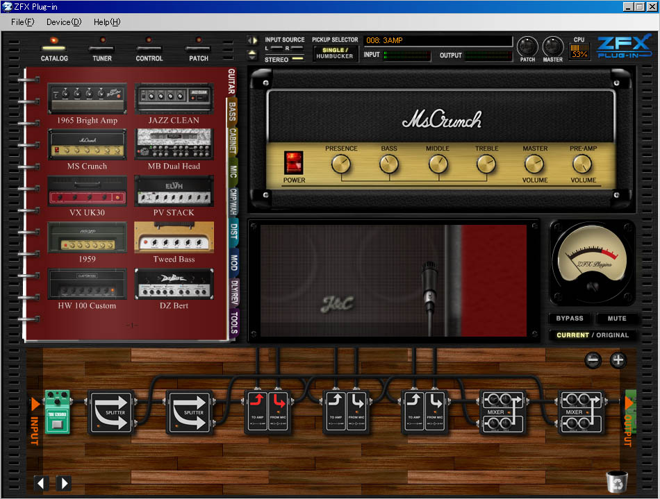Select the green Tube Screamer pedal
This screenshot has height=499, width=660.
[57, 412]
